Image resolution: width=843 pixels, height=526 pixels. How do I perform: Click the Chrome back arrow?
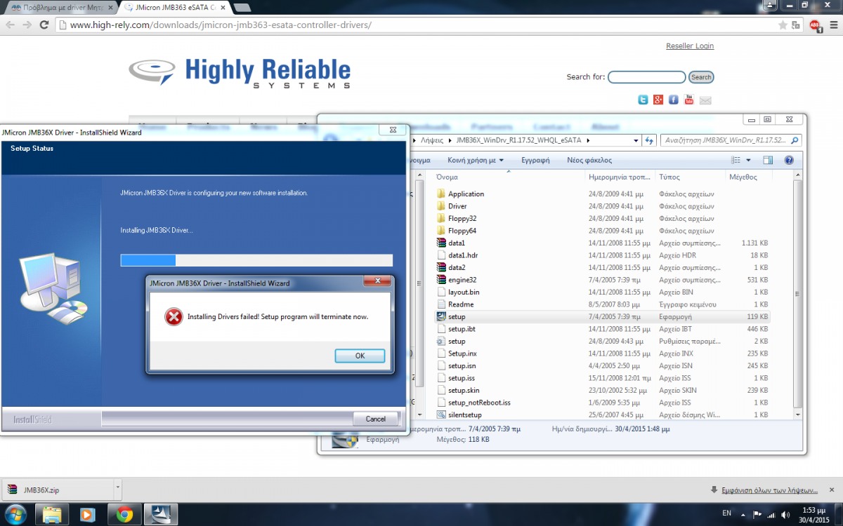9,25
